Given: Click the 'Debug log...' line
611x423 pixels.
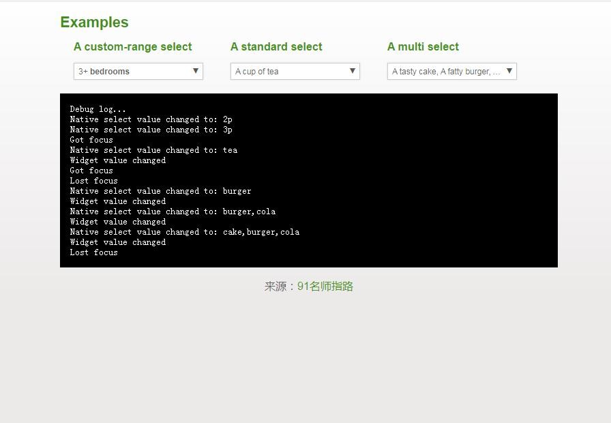Looking at the screenshot, I should coord(98,109).
